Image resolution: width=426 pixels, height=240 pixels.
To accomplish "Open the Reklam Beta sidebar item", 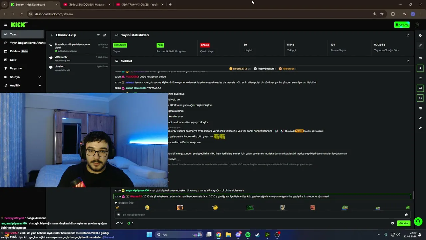I will [x=22, y=51].
